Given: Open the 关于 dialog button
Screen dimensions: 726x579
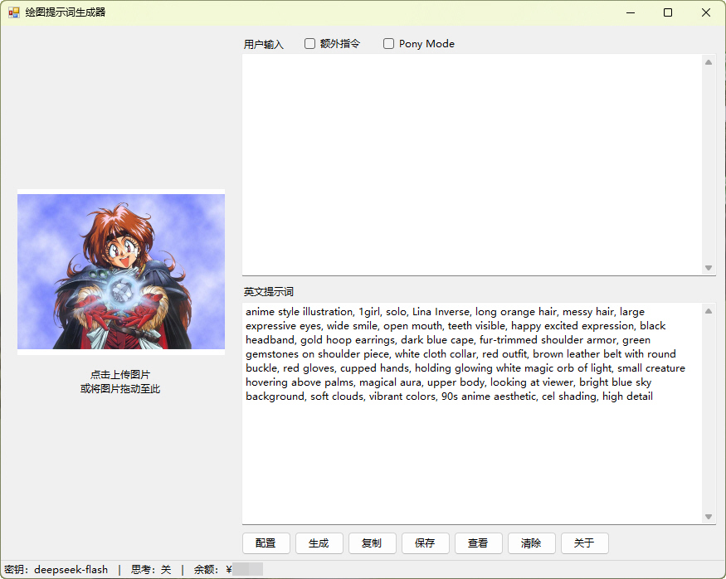Looking at the screenshot, I should tap(584, 543).
